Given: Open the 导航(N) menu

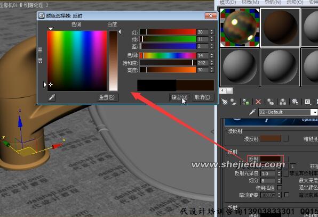Looking at the screenshot, I should point(273,3).
